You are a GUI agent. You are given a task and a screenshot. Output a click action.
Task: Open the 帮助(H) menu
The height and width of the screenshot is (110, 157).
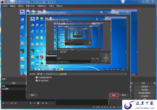(59, 6)
